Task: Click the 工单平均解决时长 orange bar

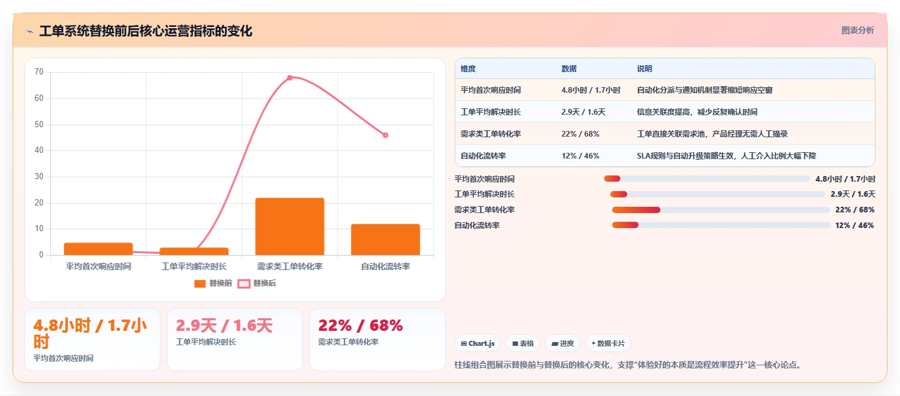Action: point(194,251)
